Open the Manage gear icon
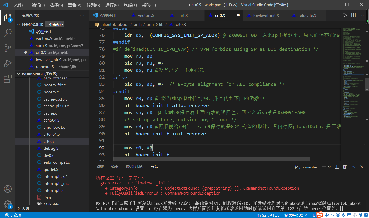 (8, 204)
